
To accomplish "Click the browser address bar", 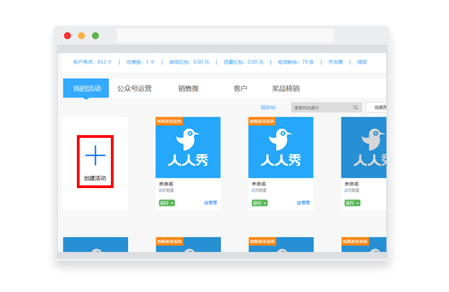I will coord(225,36).
